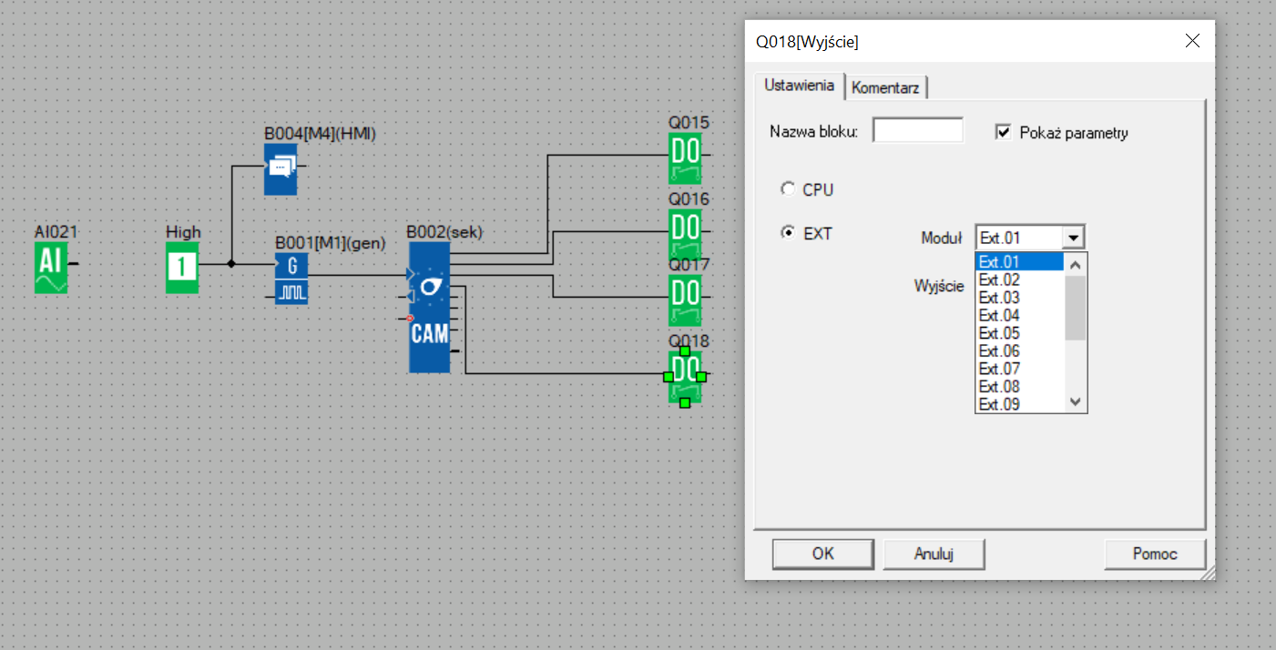Confirm with the OK button
The height and width of the screenshot is (650, 1276).
pyautogui.click(x=822, y=554)
